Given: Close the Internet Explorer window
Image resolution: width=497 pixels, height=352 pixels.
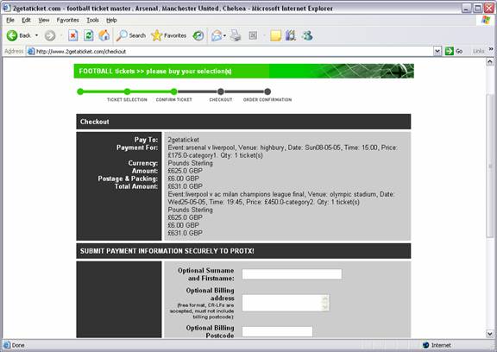Looking at the screenshot, I should click(x=489, y=9).
